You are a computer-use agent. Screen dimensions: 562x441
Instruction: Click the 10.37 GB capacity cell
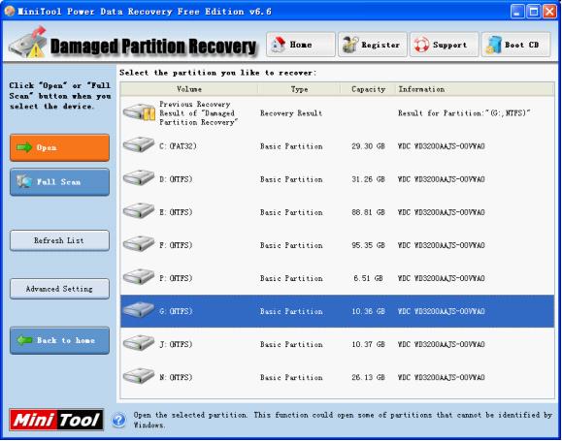(x=368, y=344)
